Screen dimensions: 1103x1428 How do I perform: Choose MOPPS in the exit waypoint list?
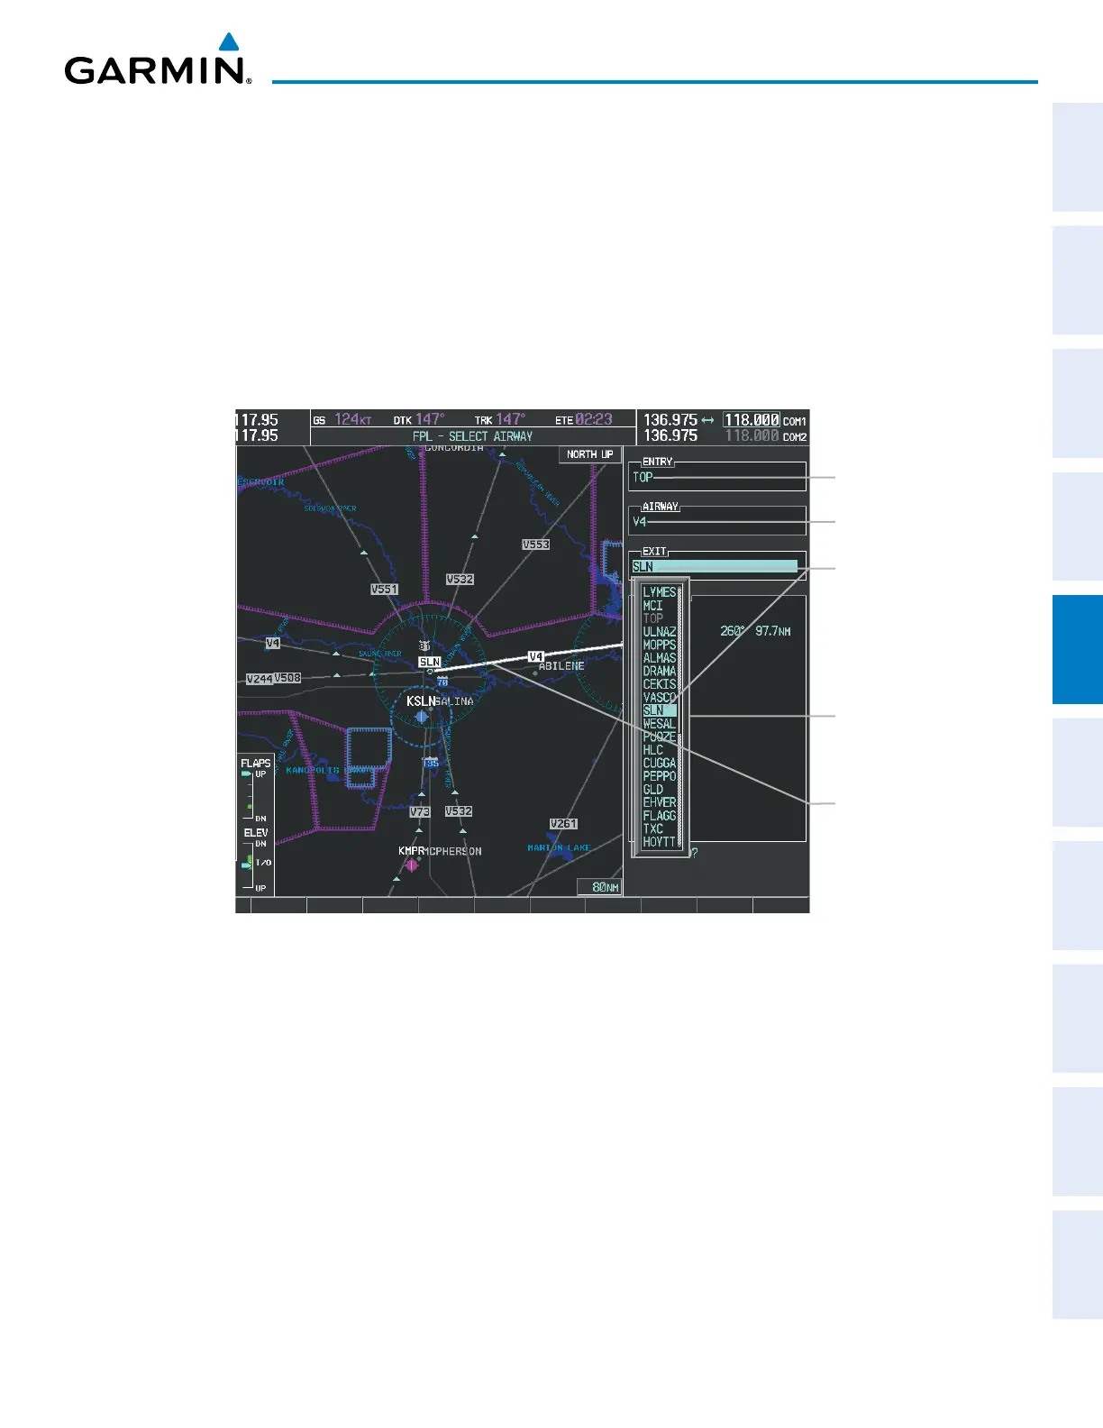tap(659, 645)
